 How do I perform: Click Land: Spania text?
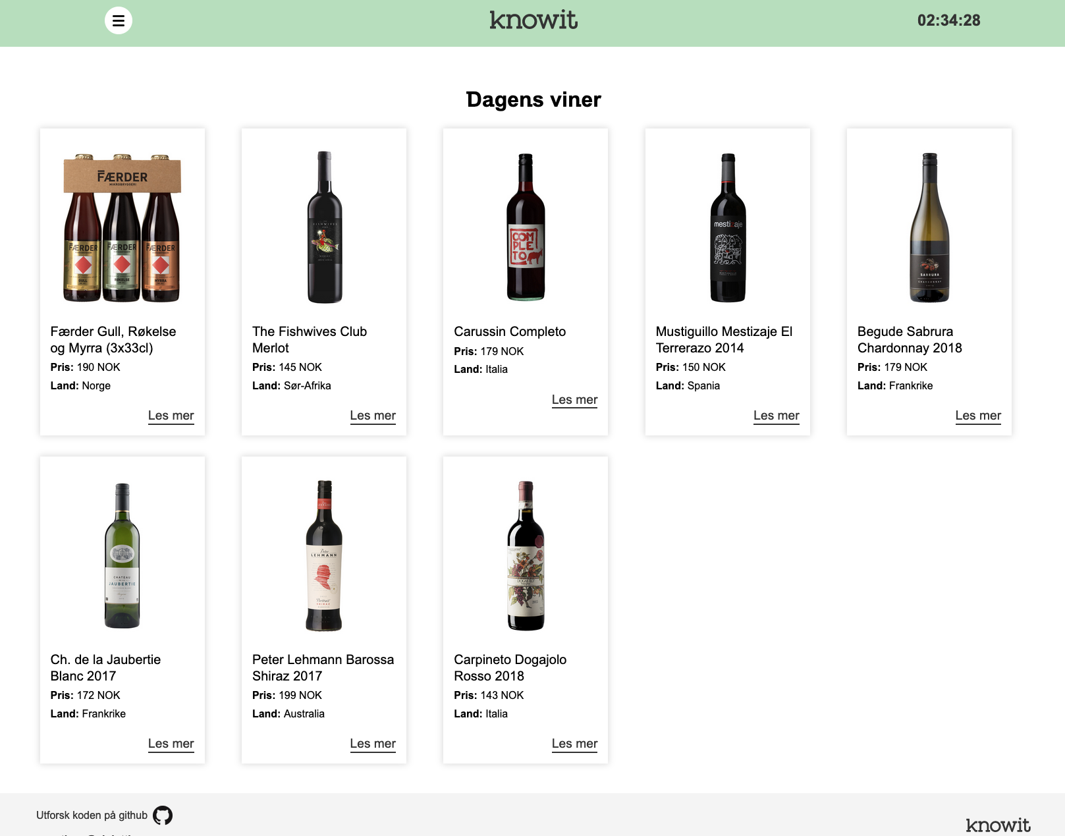[688, 385]
